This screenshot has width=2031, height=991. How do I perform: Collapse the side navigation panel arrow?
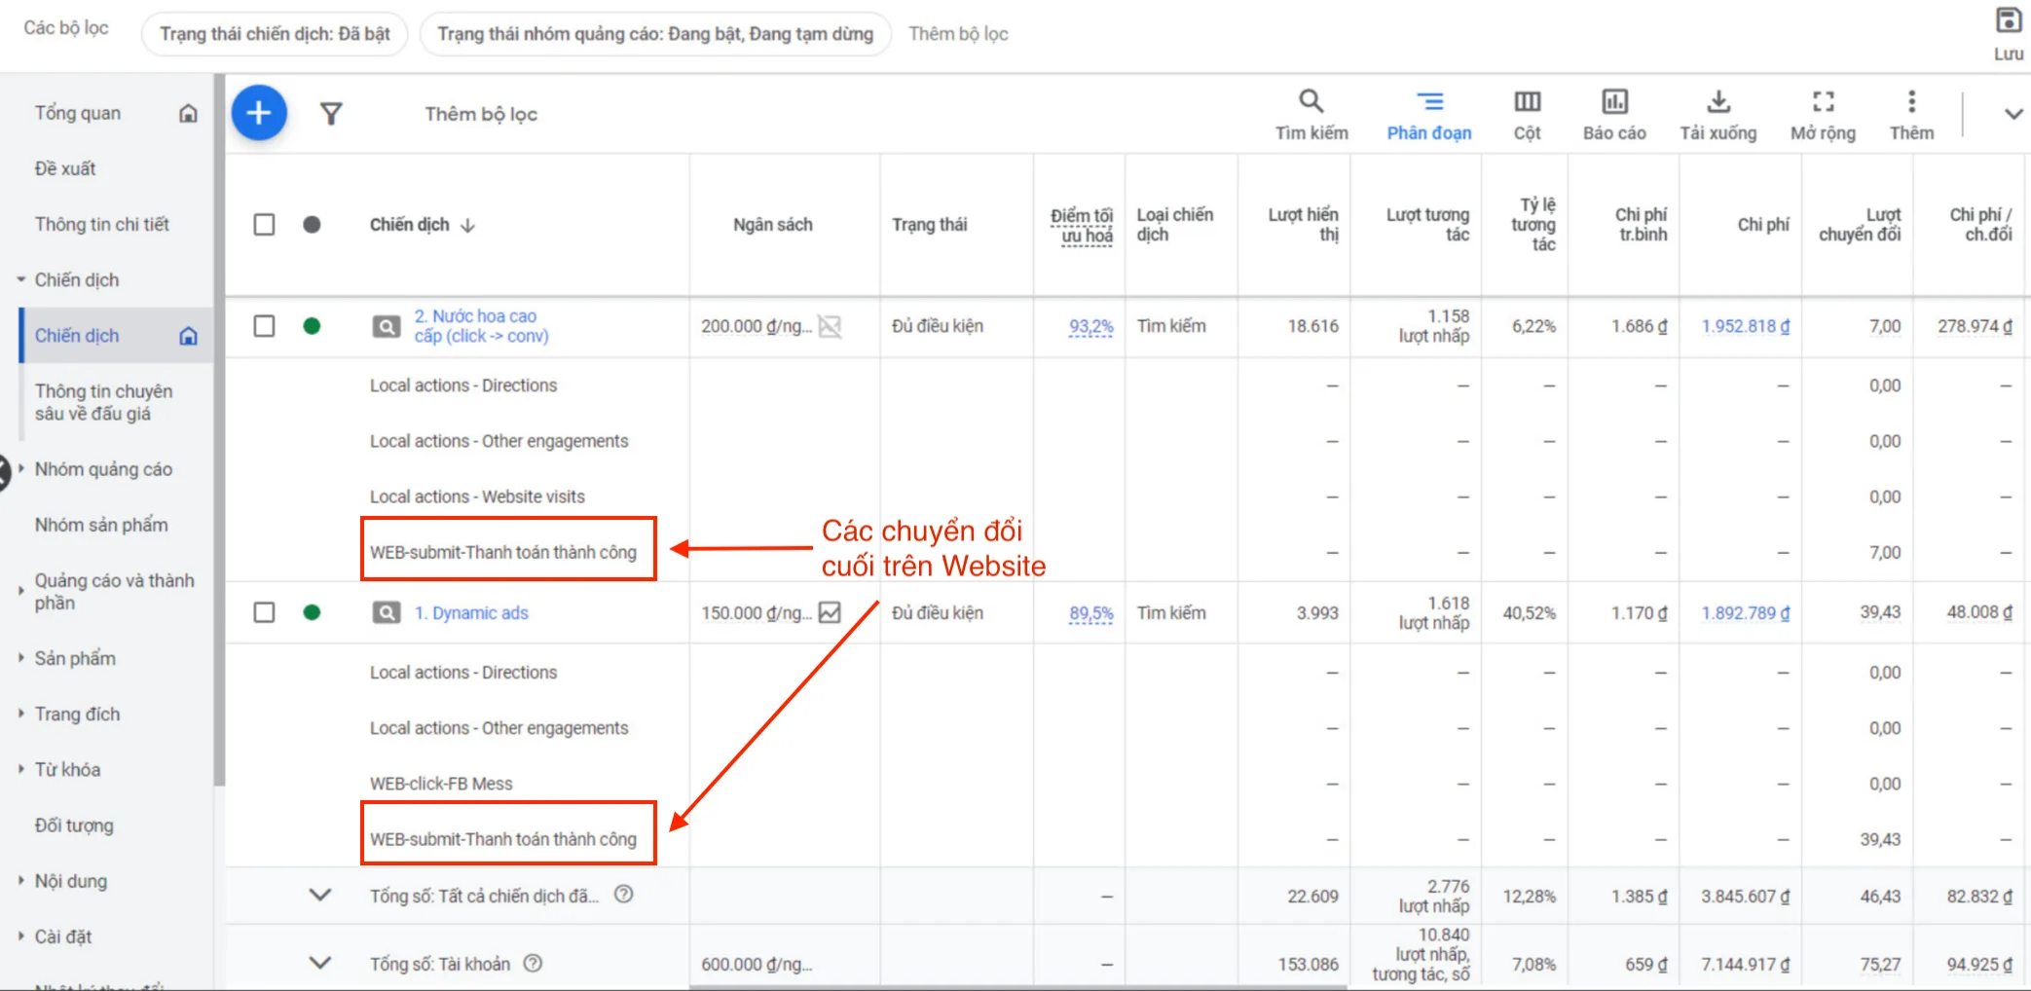pos(4,472)
